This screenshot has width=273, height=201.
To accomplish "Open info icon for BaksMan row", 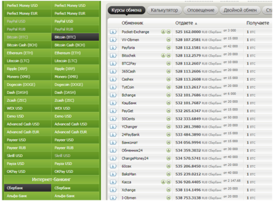I will coord(113,174).
